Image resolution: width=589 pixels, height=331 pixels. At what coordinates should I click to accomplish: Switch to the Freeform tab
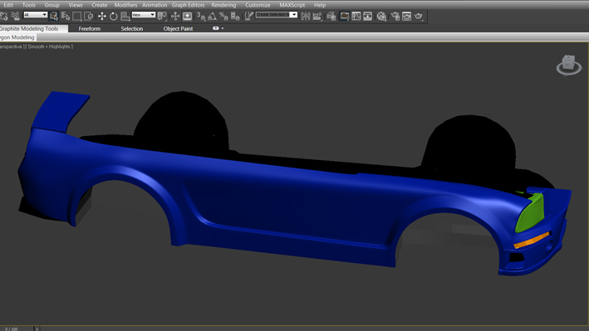[x=90, y=28]
